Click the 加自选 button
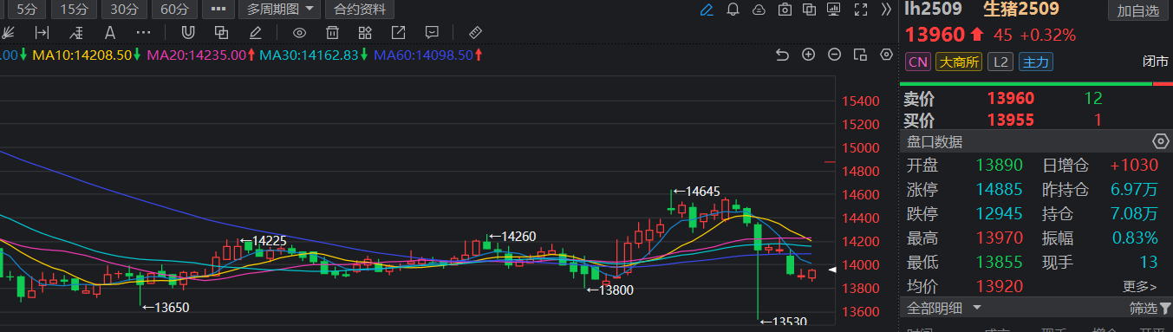The width and height of the screenshot is (1173, 332). (1137, 10)
